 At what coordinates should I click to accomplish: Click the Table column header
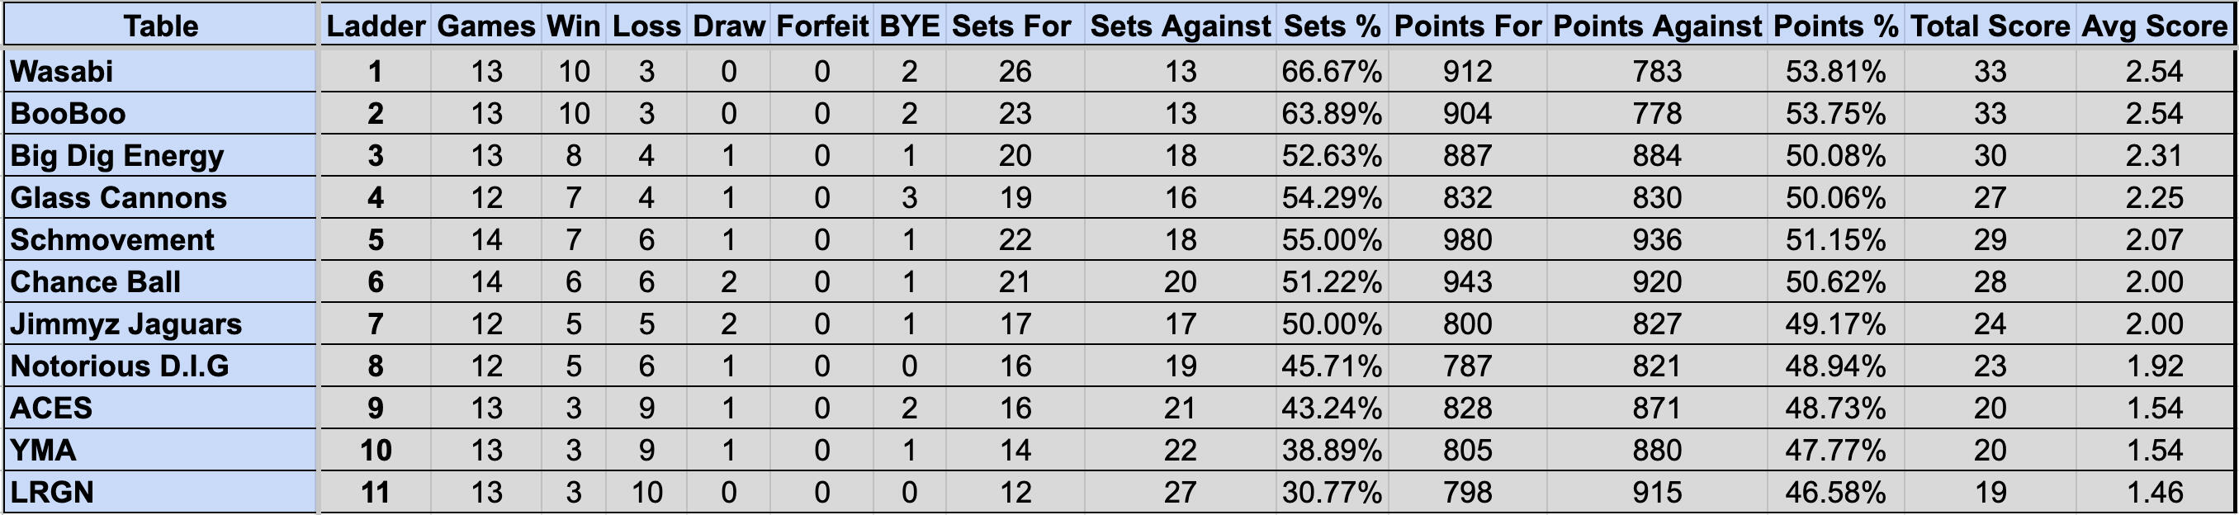click(x=161, y=26)
